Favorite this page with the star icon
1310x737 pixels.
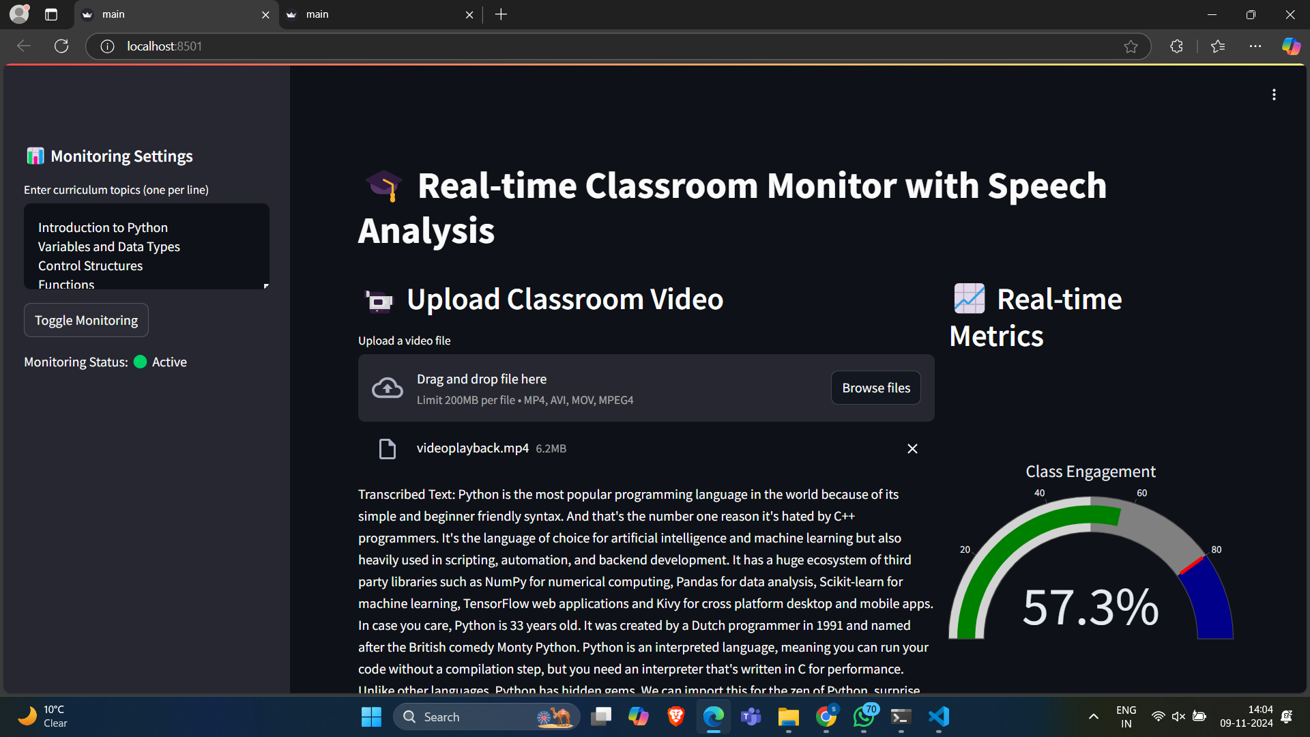(1131, 46)
